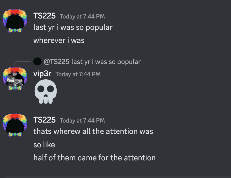The height and width of the screenshot is (178, 231).
Task: Select the vip3r username
Action: point(42,74)
